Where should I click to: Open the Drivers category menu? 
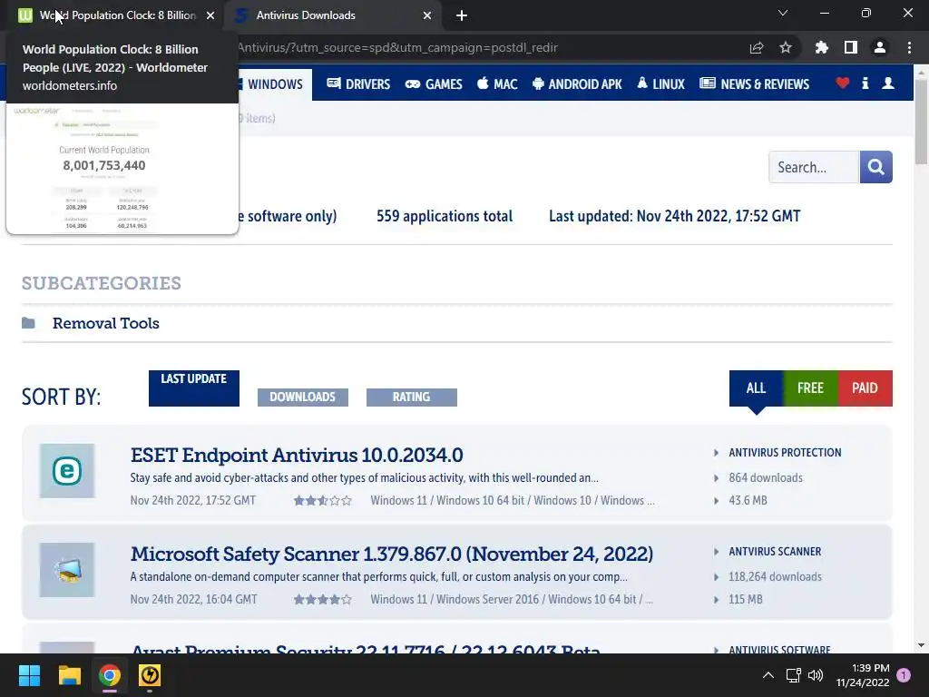point(358,84)
